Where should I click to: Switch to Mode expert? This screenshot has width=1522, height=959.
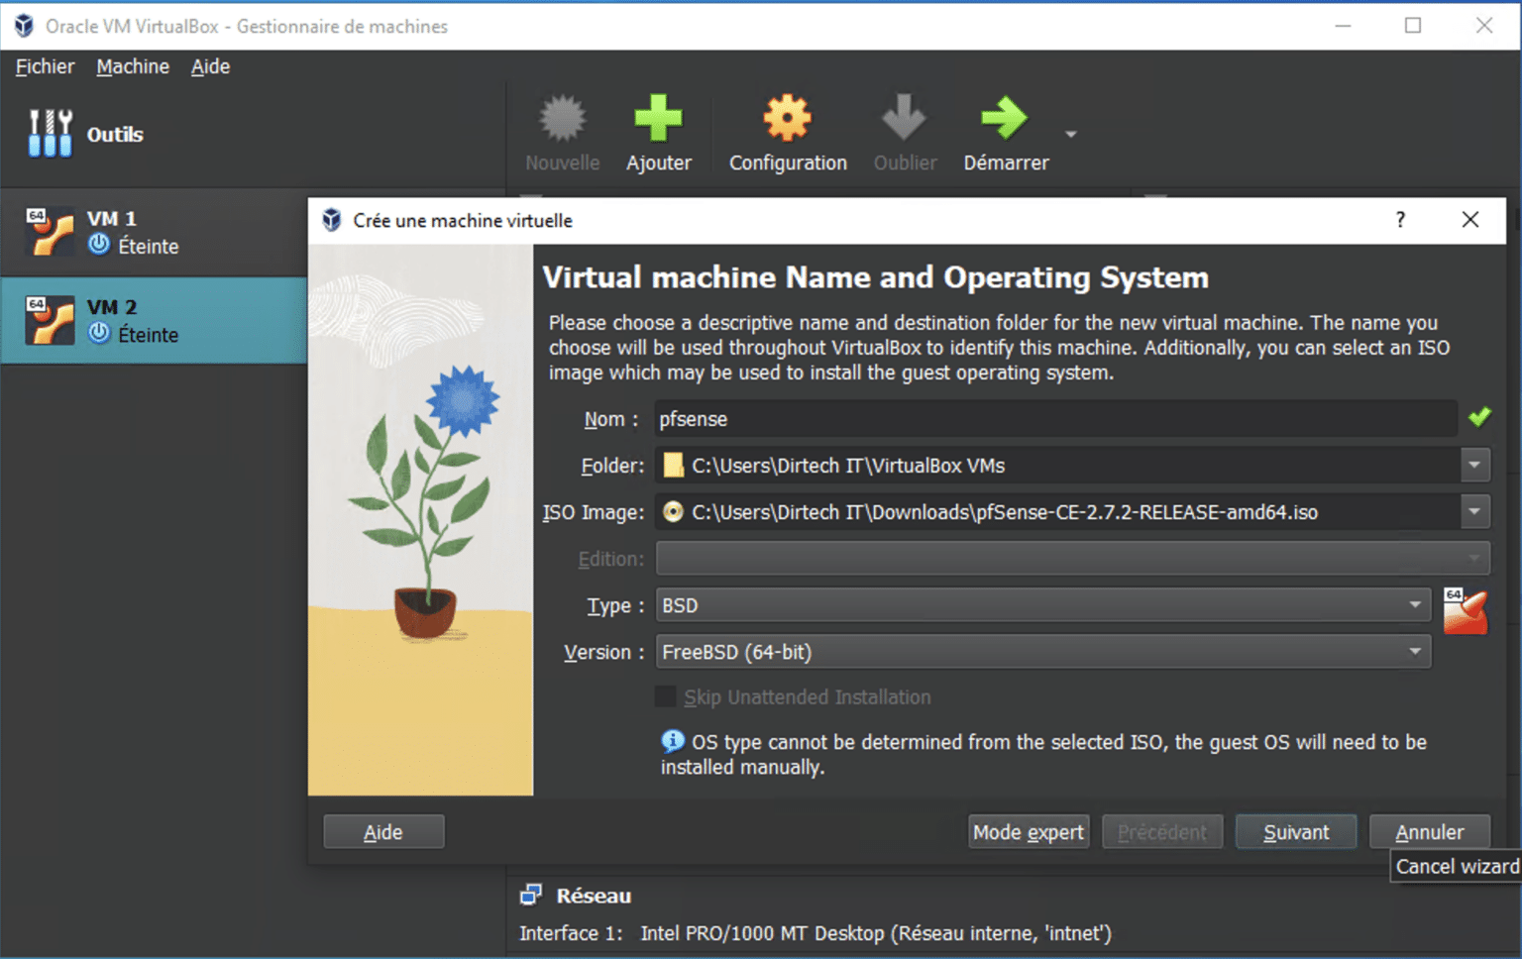click(x=1028, y=831)
